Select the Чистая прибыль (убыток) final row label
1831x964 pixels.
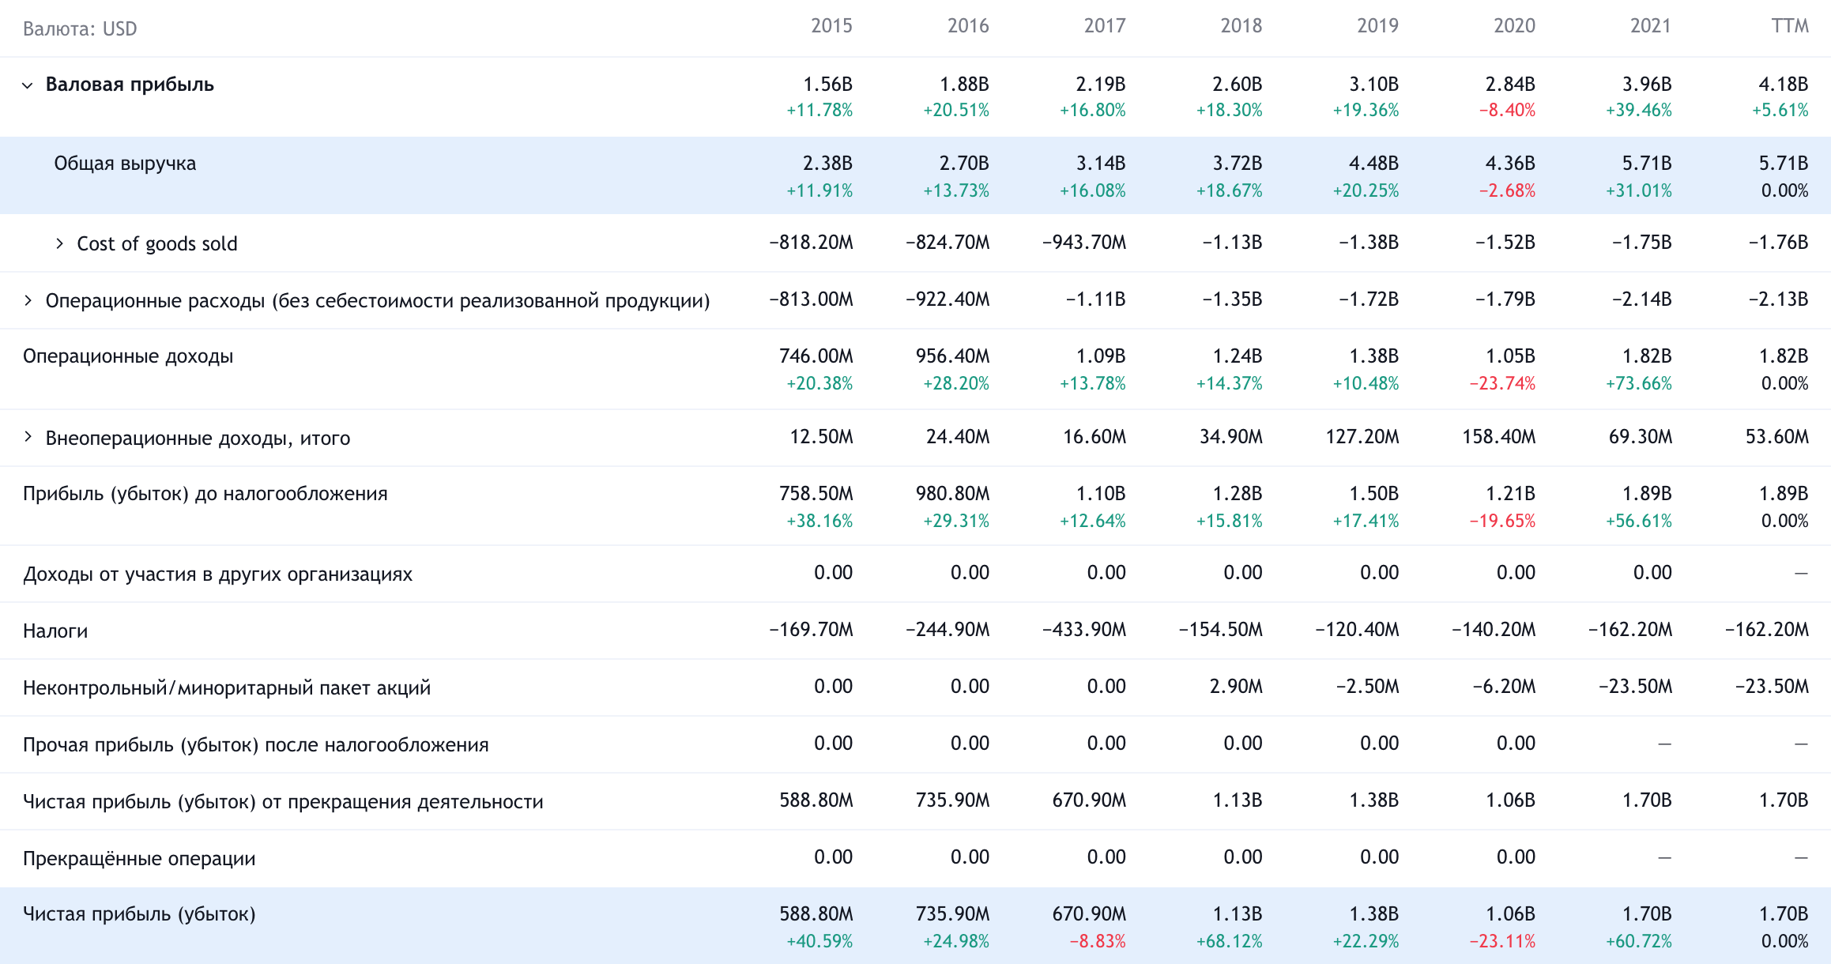tap(139, 914)
